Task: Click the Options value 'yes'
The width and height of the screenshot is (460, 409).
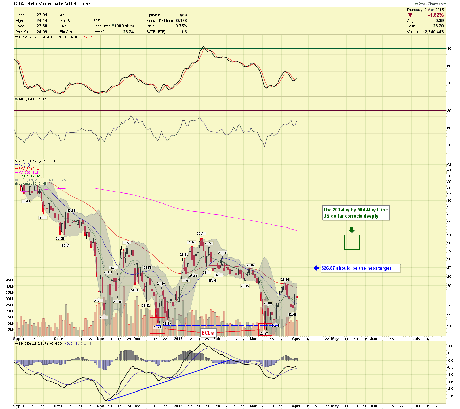Action: click(x=183, y=15)
